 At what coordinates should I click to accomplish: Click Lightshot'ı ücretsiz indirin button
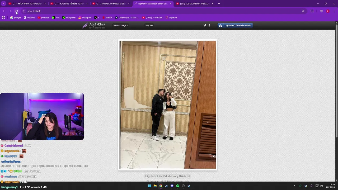point(235,25)
